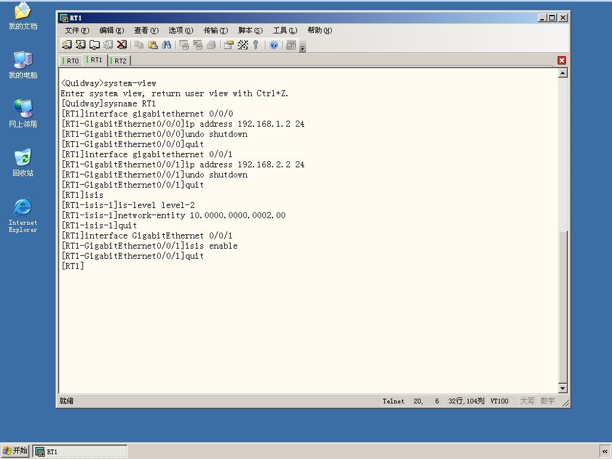Click the RT1 title bar window icon

63,18
